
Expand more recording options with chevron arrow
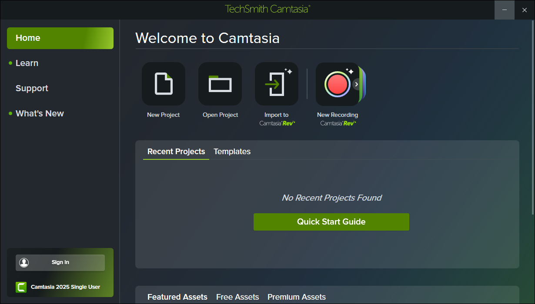tap(357, 84)
